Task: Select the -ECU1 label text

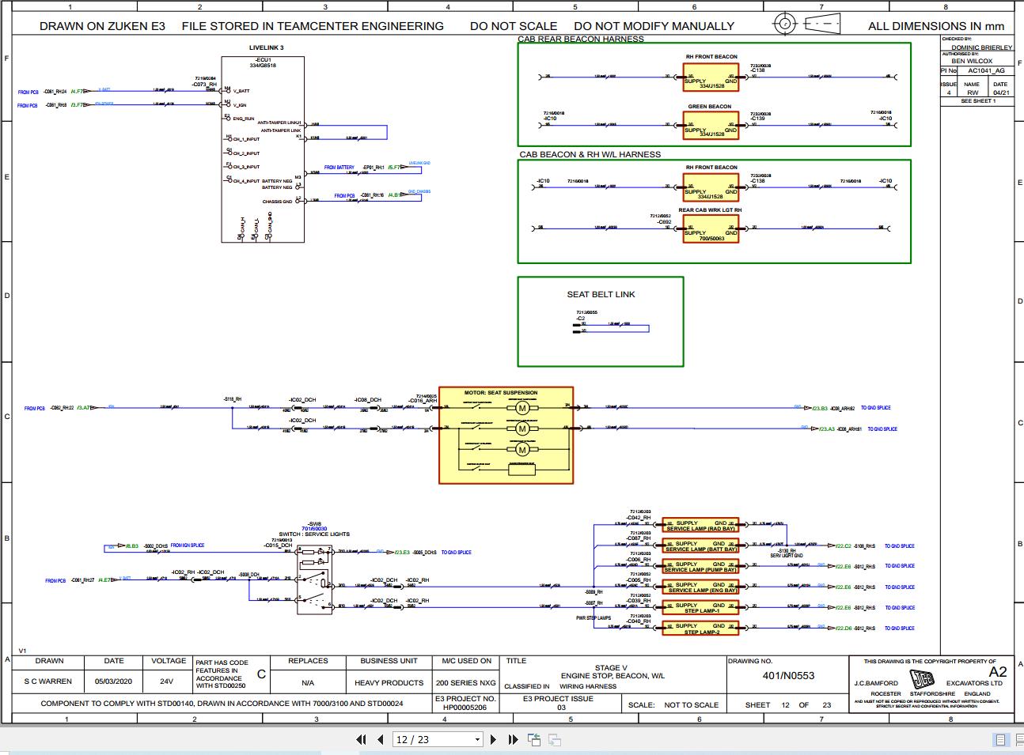Action: tap(263, 59)
